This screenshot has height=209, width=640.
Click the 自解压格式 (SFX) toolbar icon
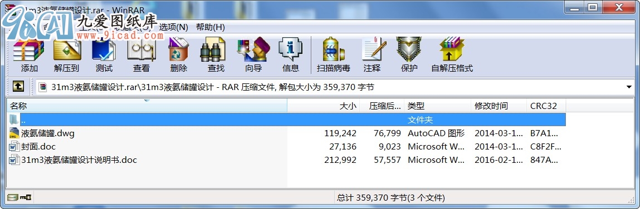(x=452, y=56)
